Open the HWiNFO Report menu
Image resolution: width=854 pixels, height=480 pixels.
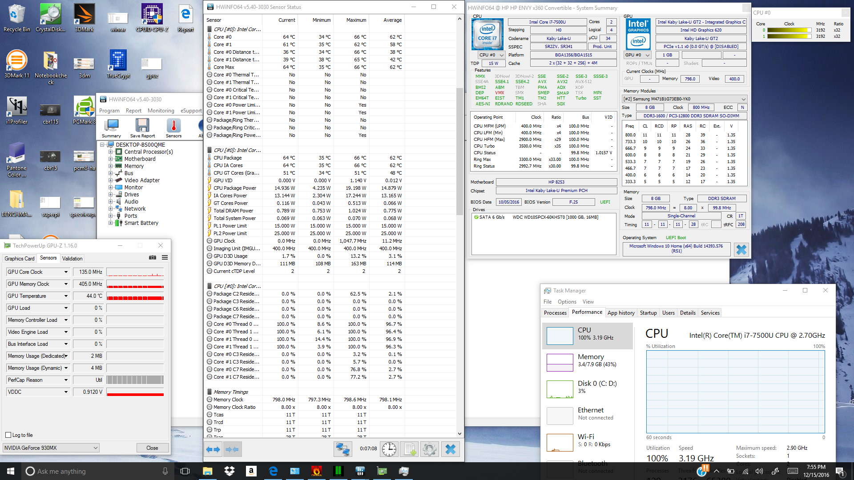click(133, 111)
